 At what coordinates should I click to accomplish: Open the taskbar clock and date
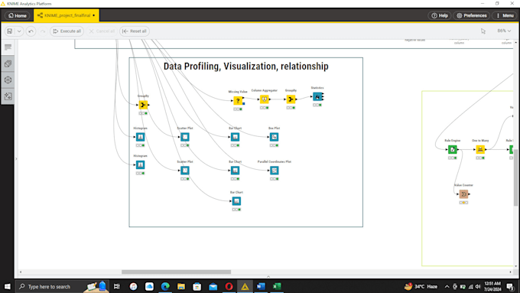(x=492, y=286)
